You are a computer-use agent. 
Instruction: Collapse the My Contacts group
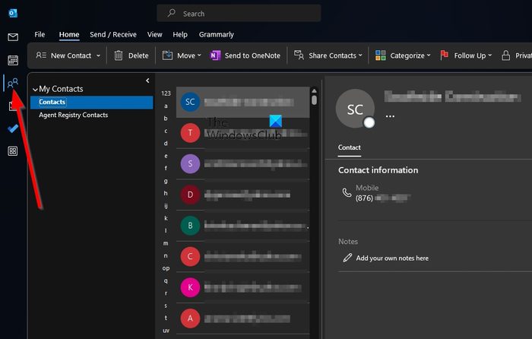(x=35, y=90)
